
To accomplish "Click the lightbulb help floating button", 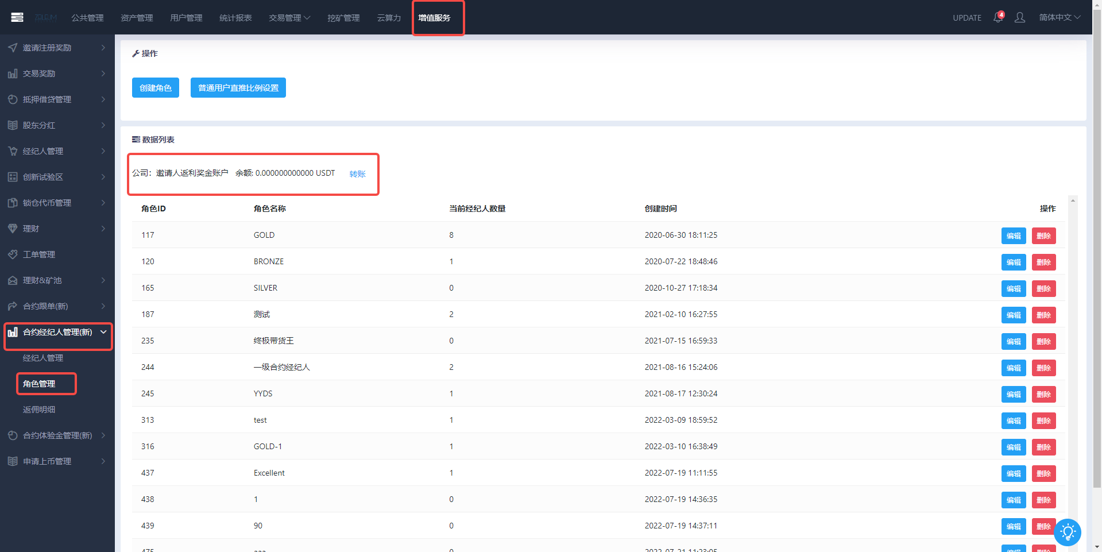I will [1068, 532].
